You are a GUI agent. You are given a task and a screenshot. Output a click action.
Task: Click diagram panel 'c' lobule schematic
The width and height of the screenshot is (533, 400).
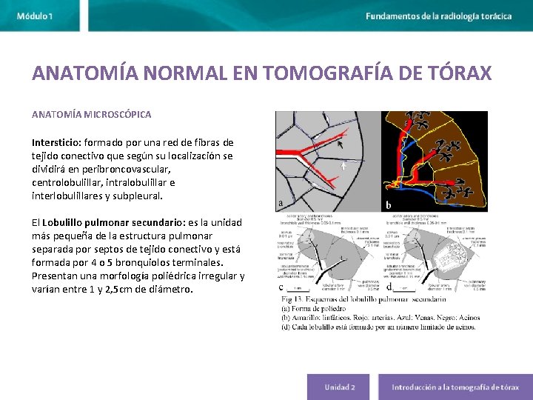click(329, 253)
